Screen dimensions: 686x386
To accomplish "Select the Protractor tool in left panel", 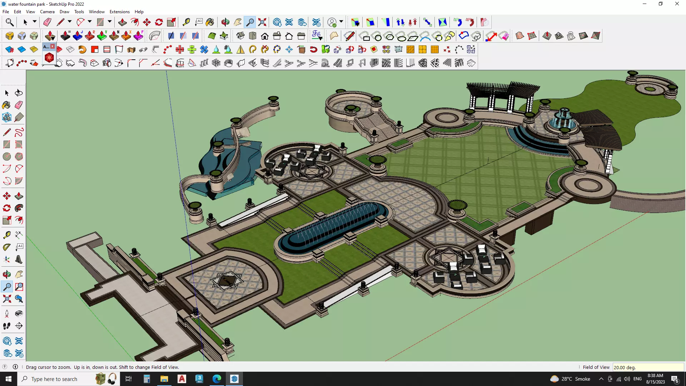I will [x=7, y=247].
